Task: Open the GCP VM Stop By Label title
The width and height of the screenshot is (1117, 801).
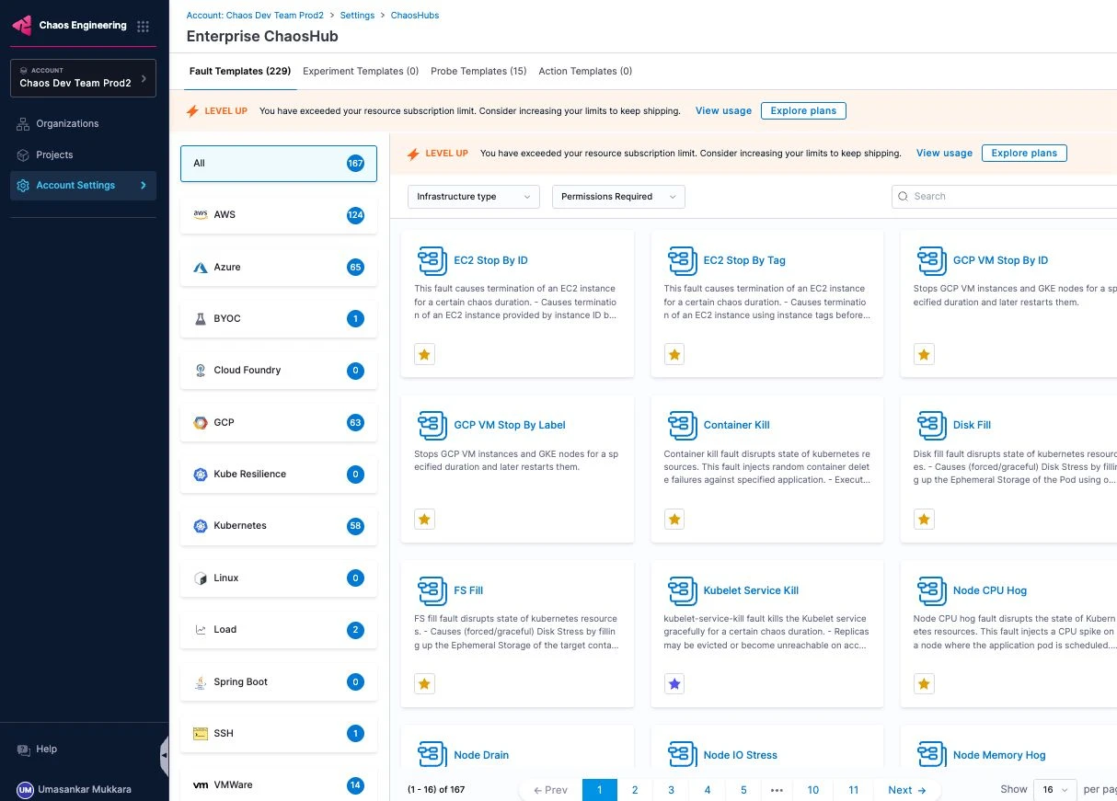Action: point(510,425)
